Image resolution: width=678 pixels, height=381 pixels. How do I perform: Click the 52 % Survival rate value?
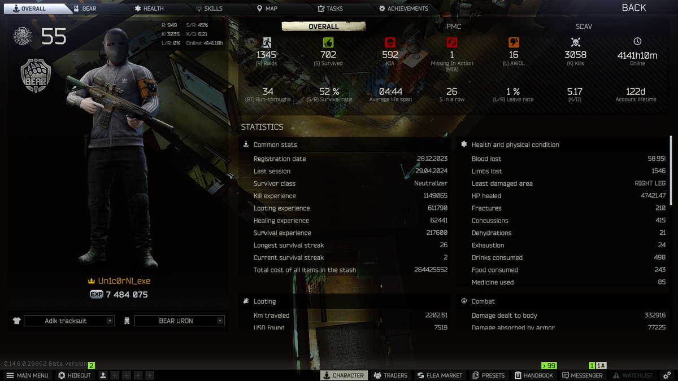[329, 91]
